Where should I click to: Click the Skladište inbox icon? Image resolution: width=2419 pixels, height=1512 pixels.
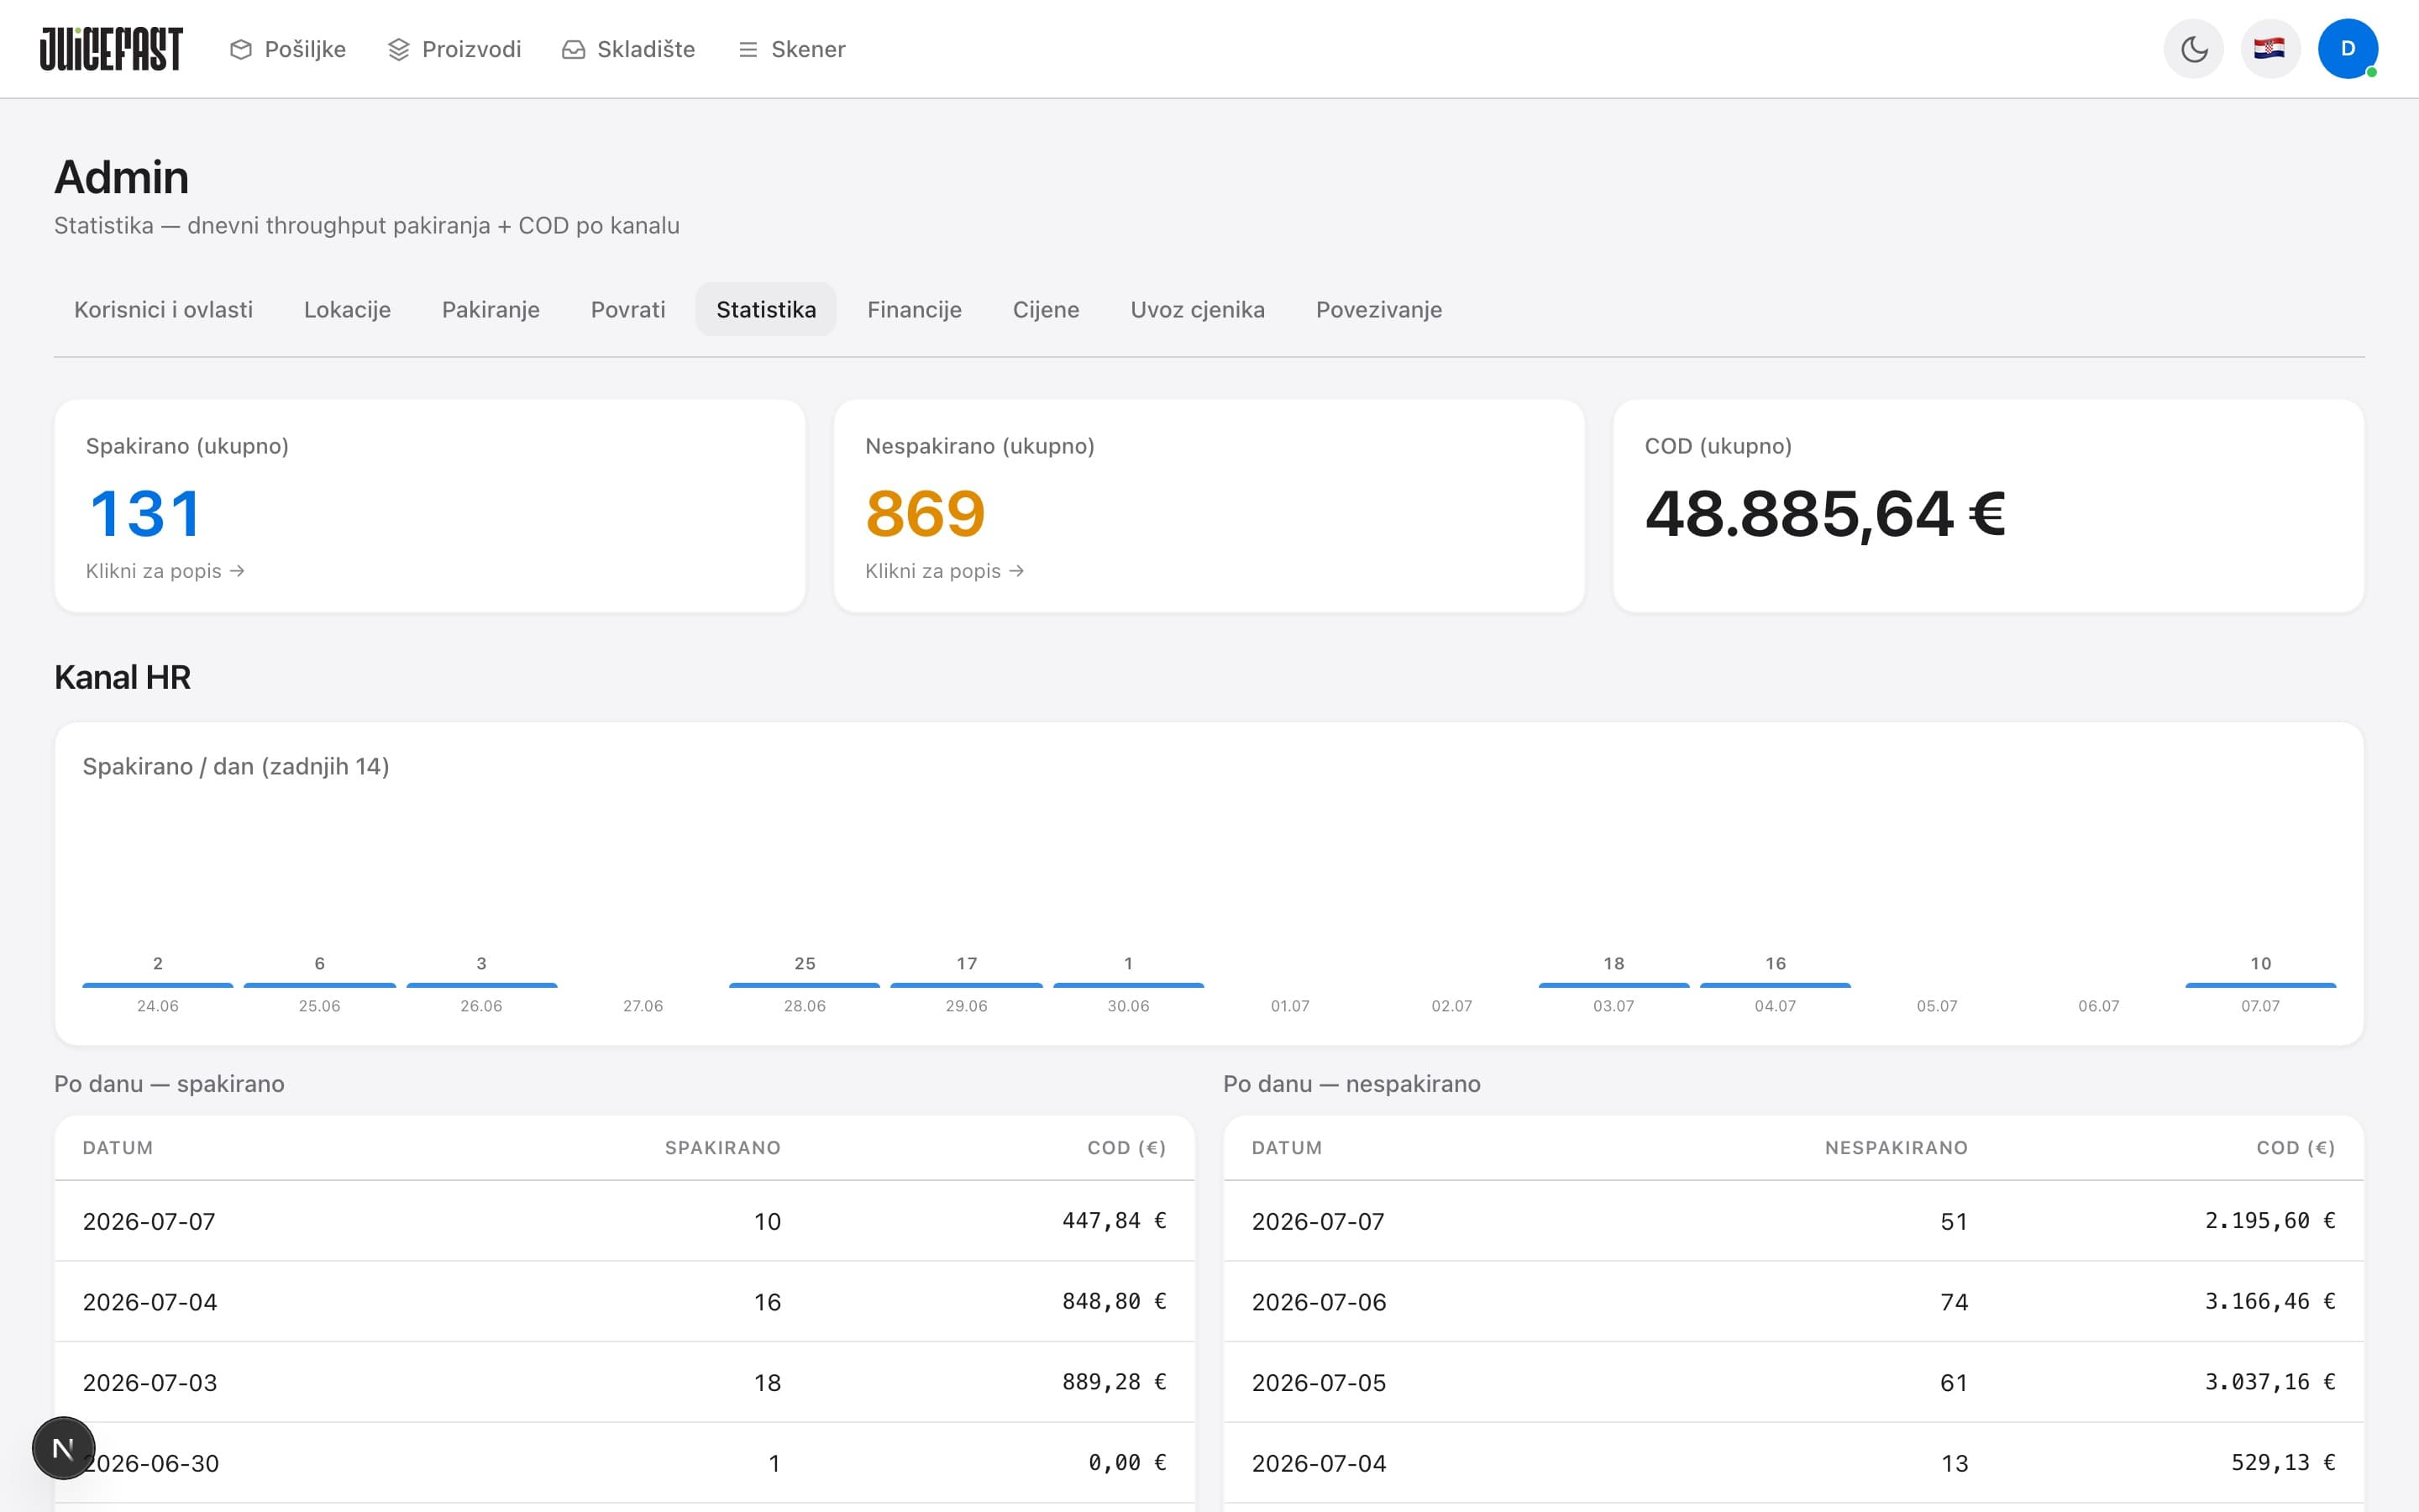click(x=573, y=49)
